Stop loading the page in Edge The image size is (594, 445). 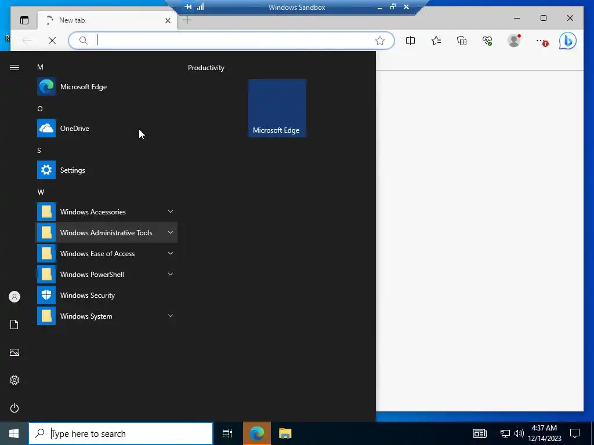coord(52,41)
